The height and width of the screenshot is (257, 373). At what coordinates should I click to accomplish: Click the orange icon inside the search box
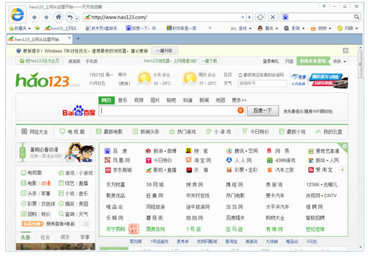[x=240, y=110]
